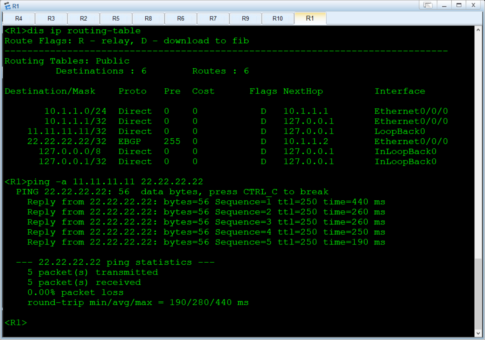This screenshot has height=340, width=485.
Task: Click the detach window icon in title bar
Action: pyautogui.click(x=428, y=5)
